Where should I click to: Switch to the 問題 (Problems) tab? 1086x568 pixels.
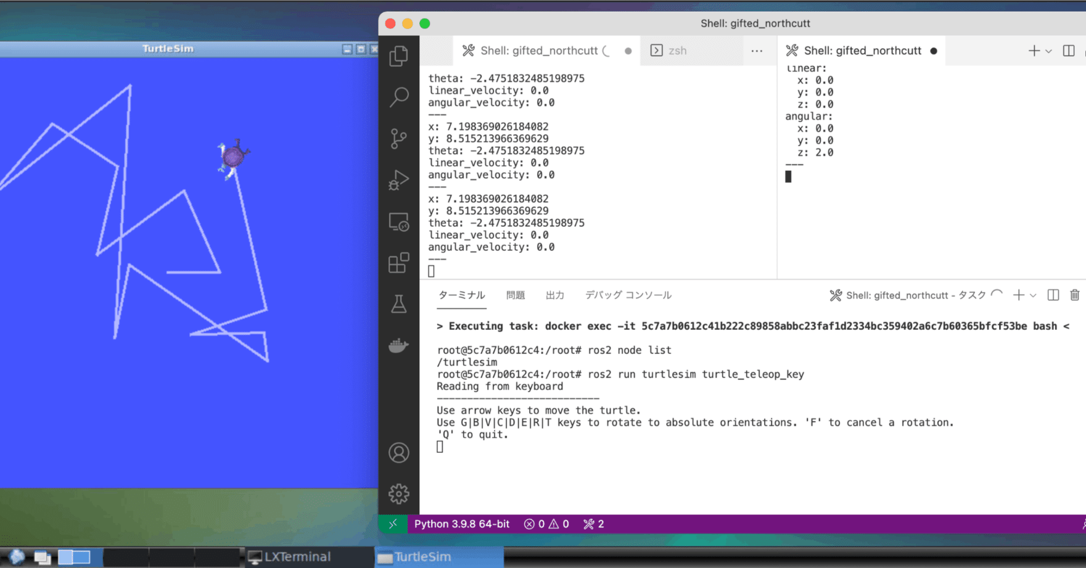516,295
